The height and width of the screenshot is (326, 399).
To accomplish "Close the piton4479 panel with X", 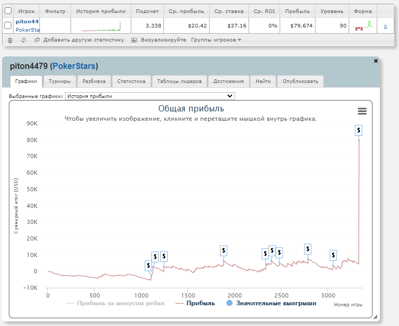I will (376, 61).
